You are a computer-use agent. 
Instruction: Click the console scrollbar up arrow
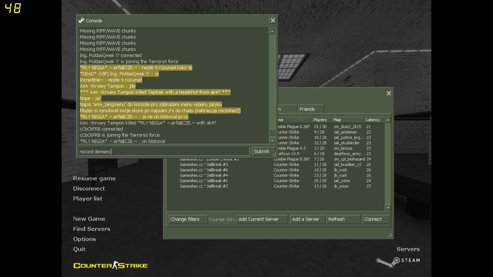[x=272, y=31]
